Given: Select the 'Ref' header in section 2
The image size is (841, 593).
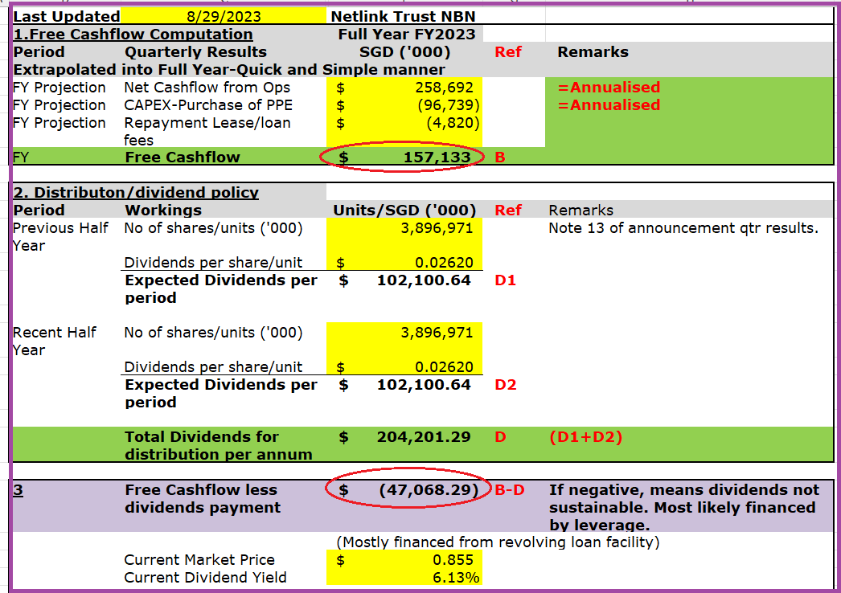Looking at the screenshot, I should click(x=508, y=210).
